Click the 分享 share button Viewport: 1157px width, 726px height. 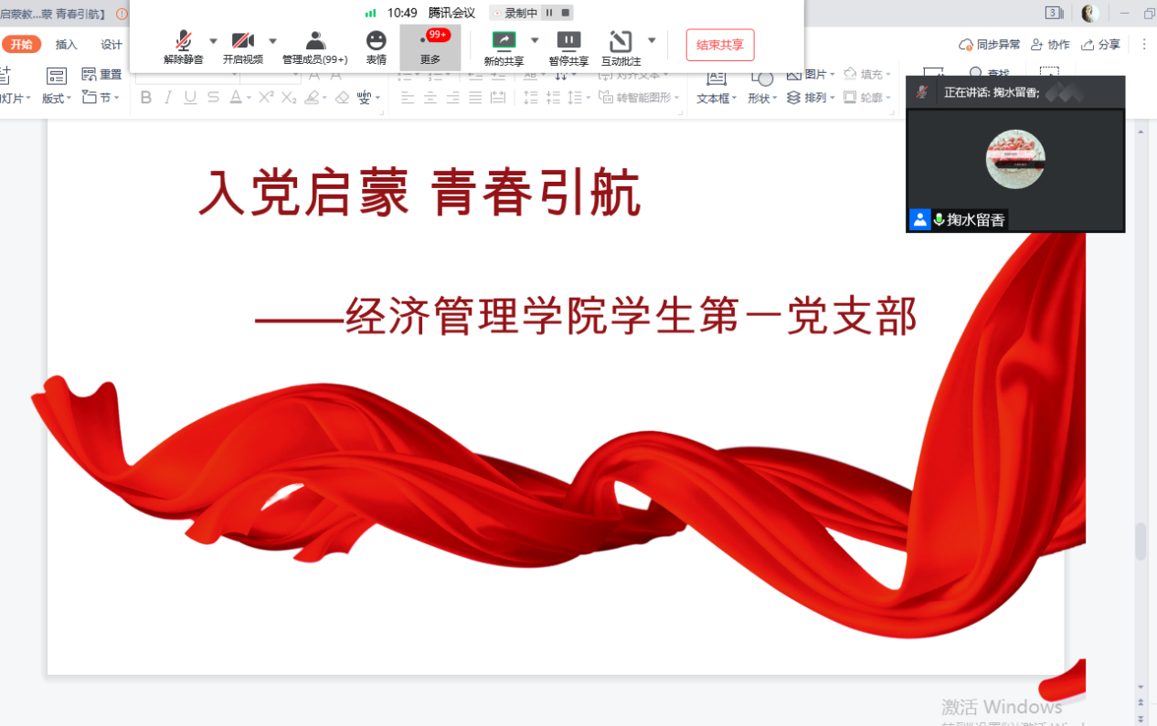tap(1100, 45)
